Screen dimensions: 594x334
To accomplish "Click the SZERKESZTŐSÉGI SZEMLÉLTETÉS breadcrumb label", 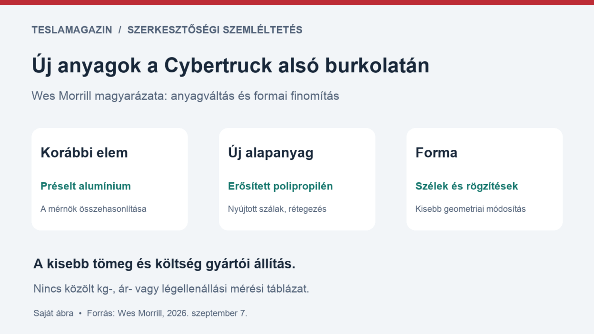I will pos(215,30).
